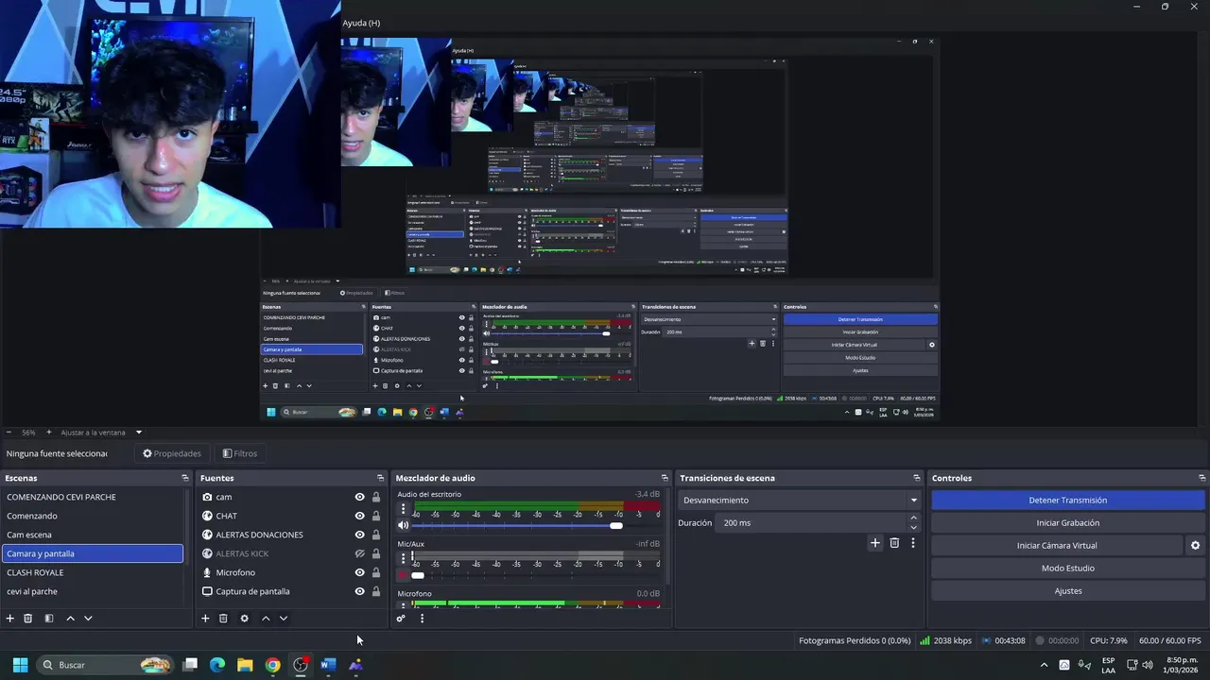Add a new source with the Fuentes plus icon
Viewport: 1210px width, 680px height.
click(205, 619)
